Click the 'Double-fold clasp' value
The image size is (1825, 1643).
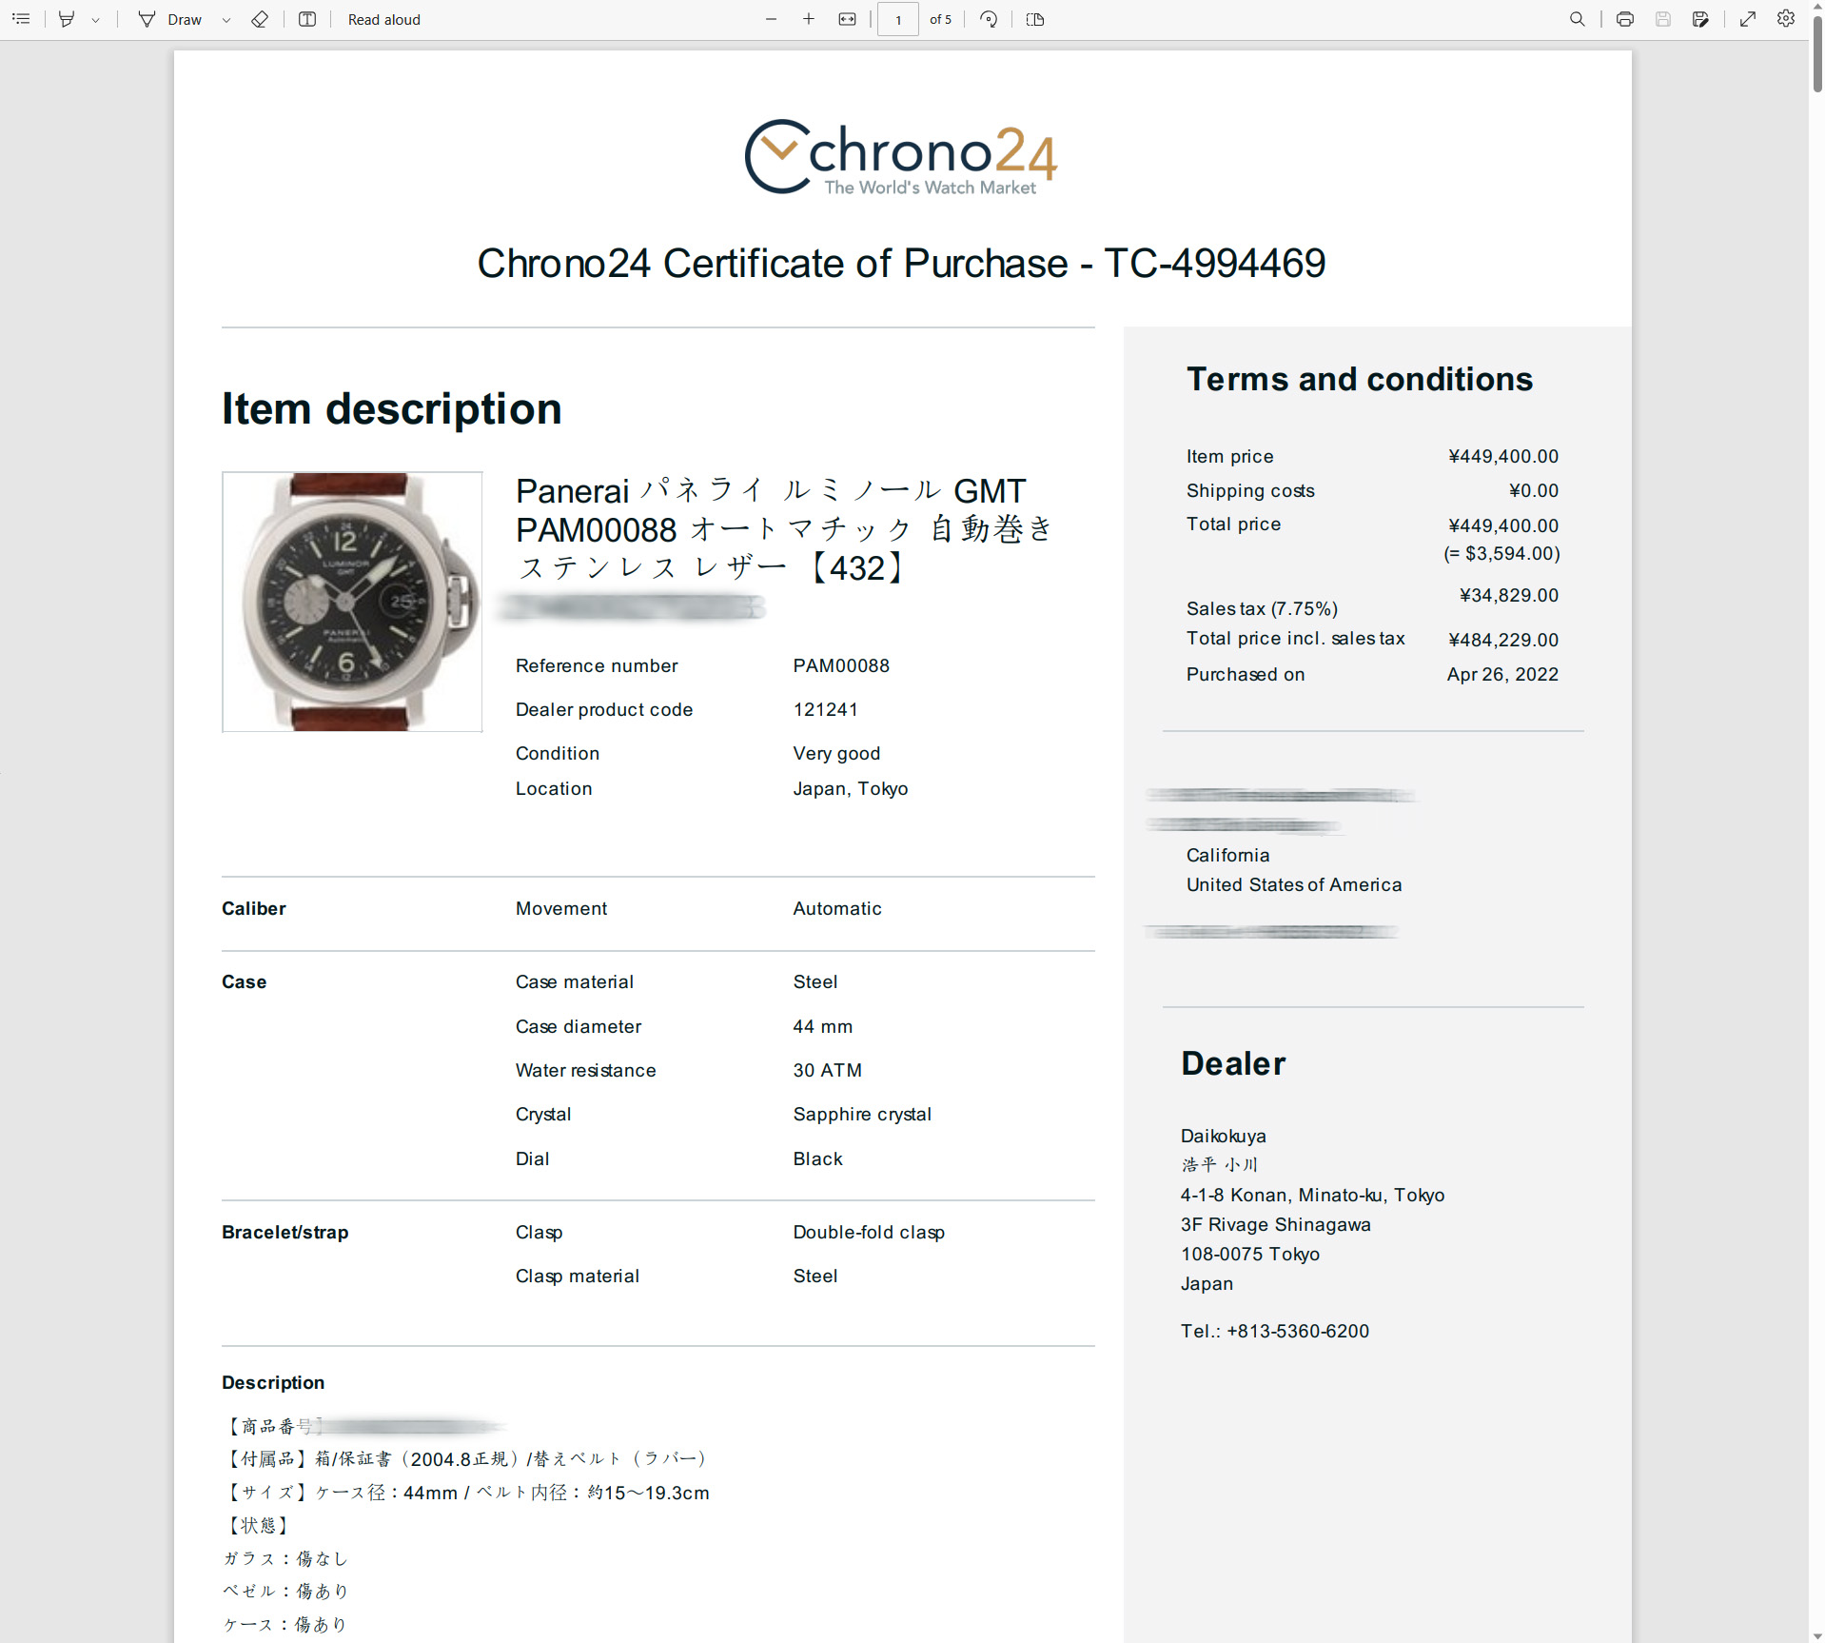[869, 1232]
